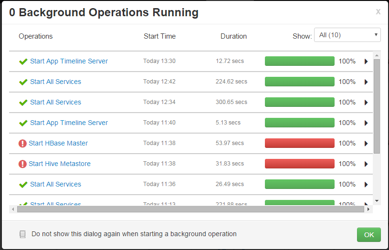This screenshot has height=250, width=389.
Task: Tick the Do not show this dialog again checkbox
Action: pyautogui.click(x=22, y=234)
